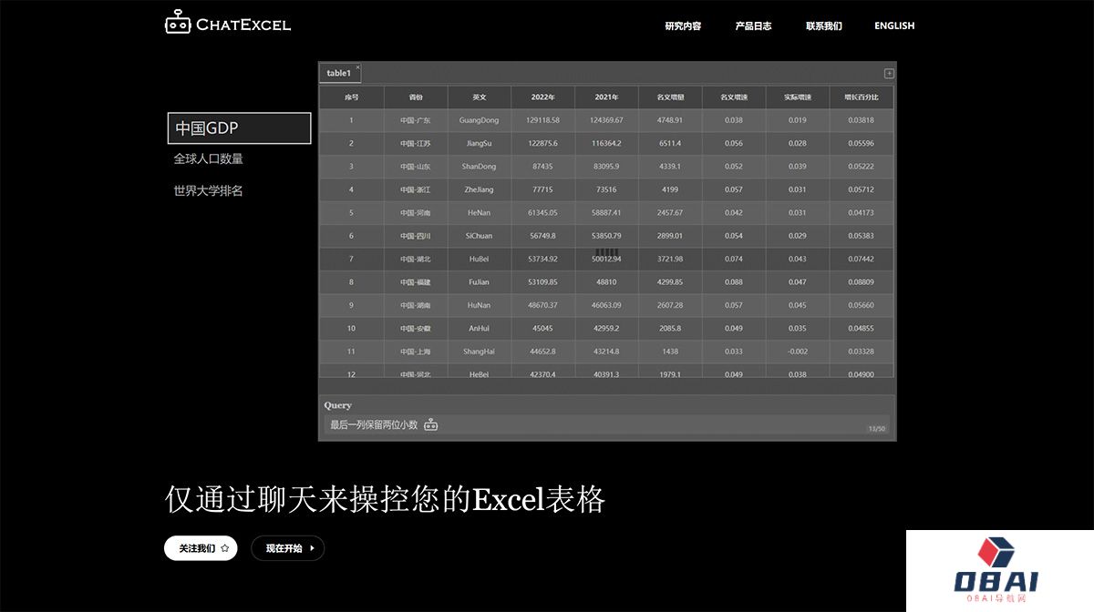Select the 中国GDP example
The image size is (1094, 612).
(239, 128)
